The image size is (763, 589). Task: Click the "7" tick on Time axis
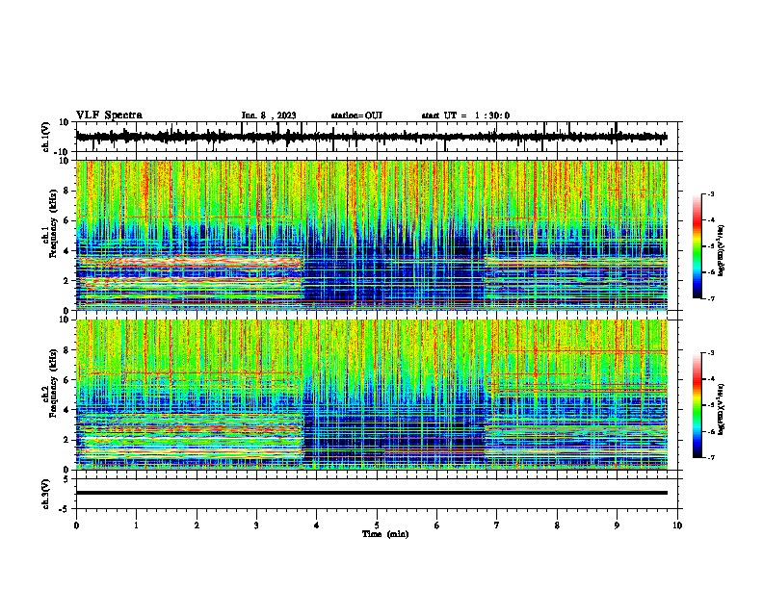point(497,525)
